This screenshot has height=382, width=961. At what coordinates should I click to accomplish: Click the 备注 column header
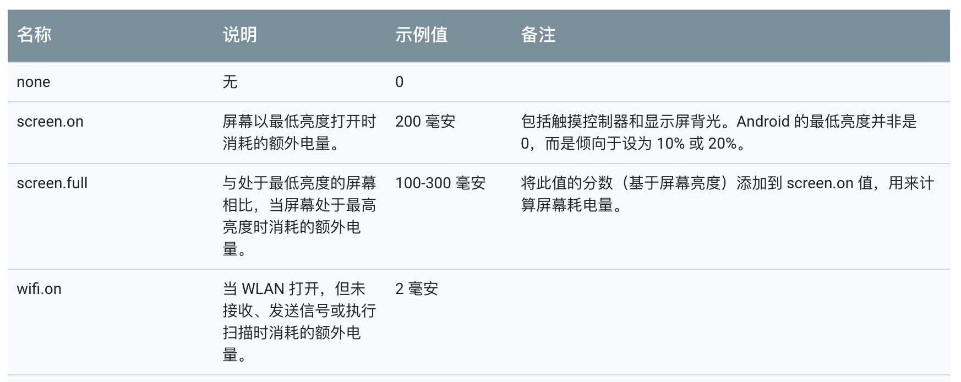click(x=538, y=35)
